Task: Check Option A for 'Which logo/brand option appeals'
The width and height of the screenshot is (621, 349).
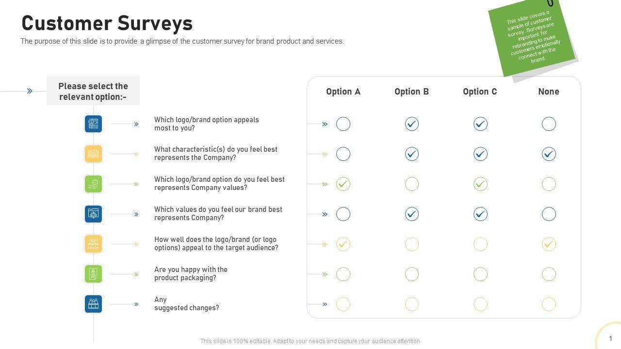Action: pyautogui.click(x=343, y=124)
